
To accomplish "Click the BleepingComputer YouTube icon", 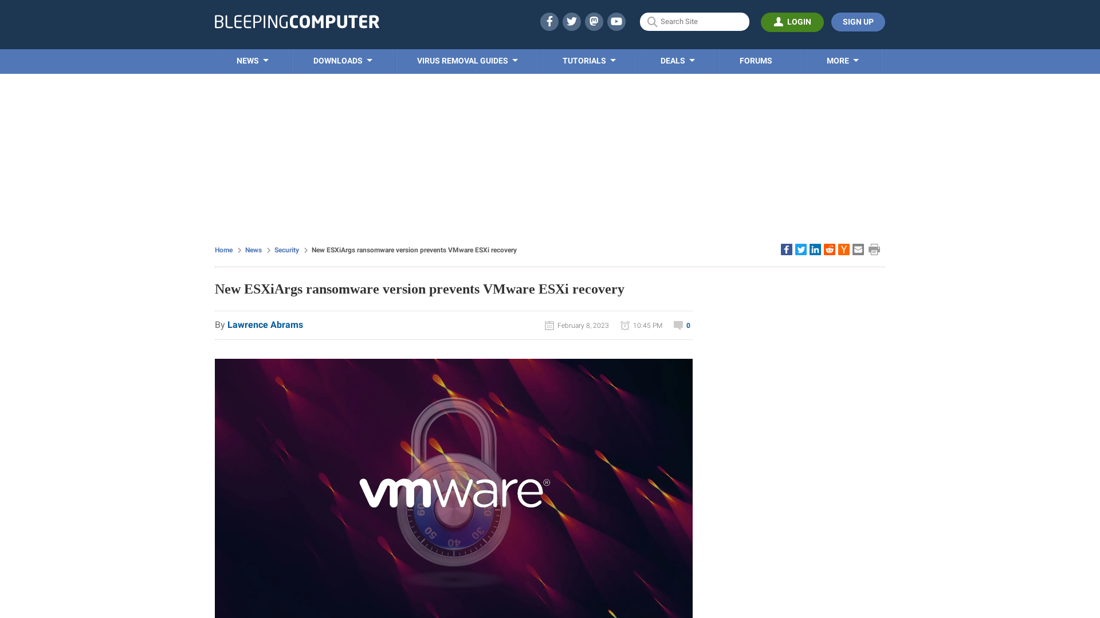I will 616,21.
